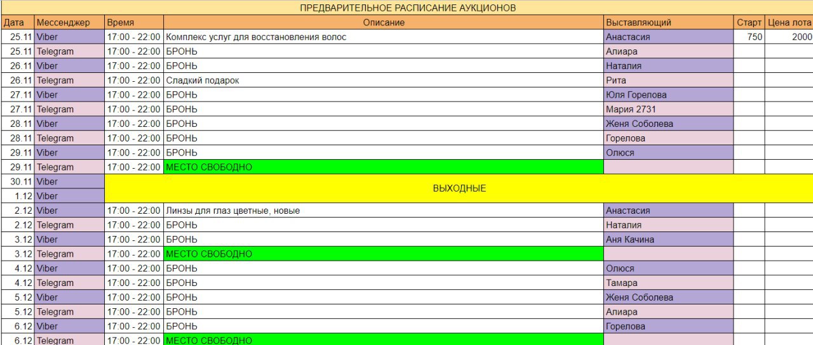The width and height of the screenshot is (813, 345).
Task: Select Олюся in the 29.11 row
Action: (669, 153)
